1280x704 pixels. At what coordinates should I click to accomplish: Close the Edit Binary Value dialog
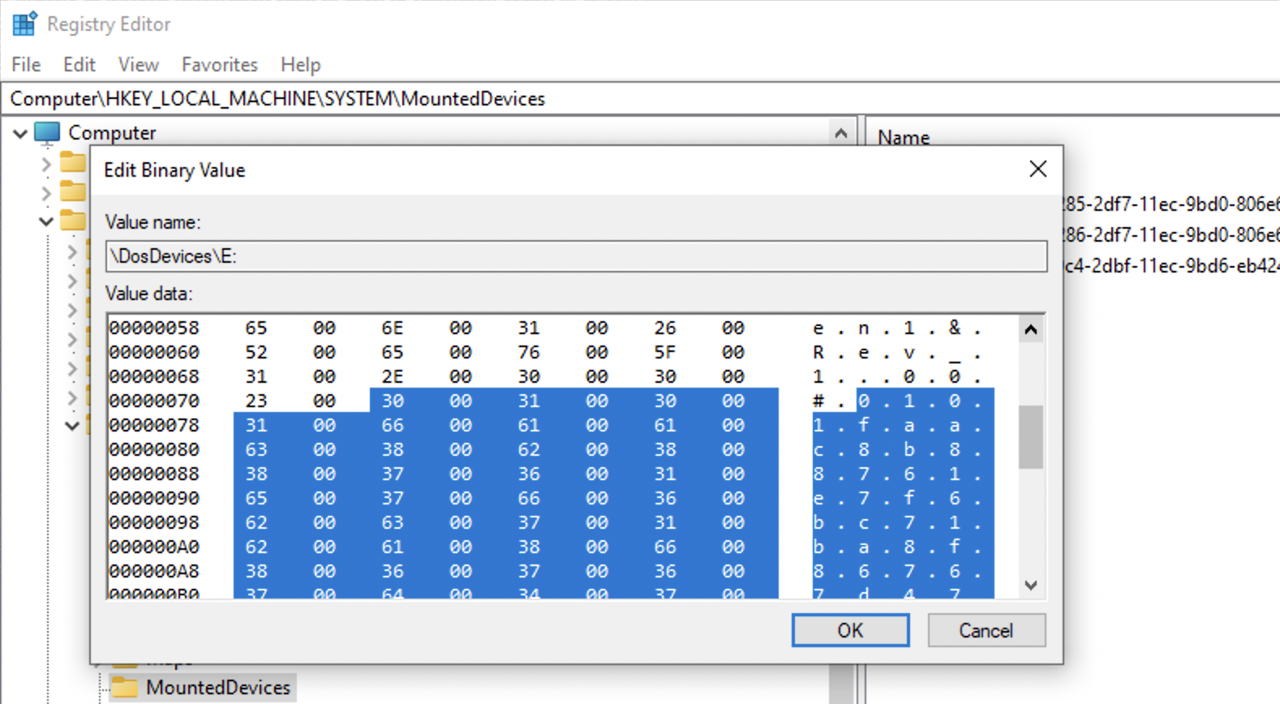coord(1037,169)
